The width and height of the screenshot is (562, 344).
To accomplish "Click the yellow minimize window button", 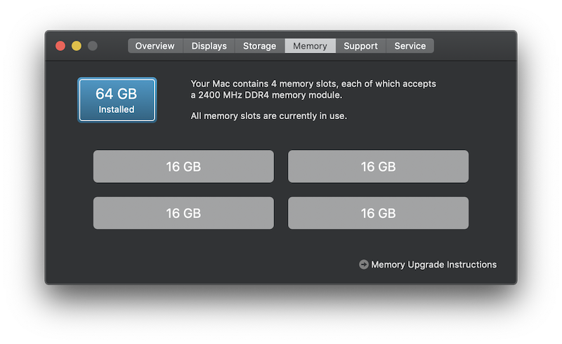I will [77, 46].
